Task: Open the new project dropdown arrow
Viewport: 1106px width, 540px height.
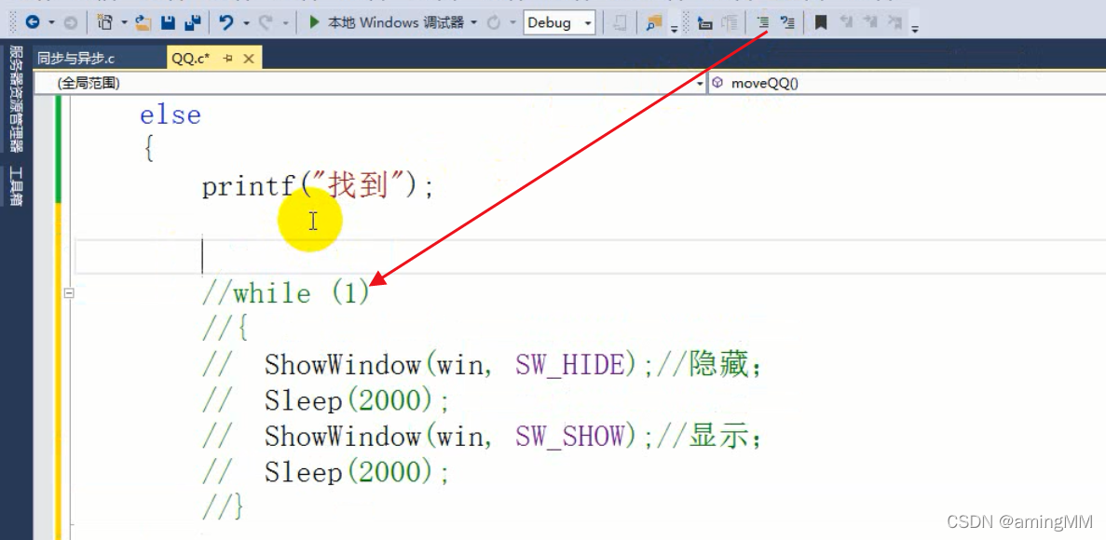Action: coord(124,23)
